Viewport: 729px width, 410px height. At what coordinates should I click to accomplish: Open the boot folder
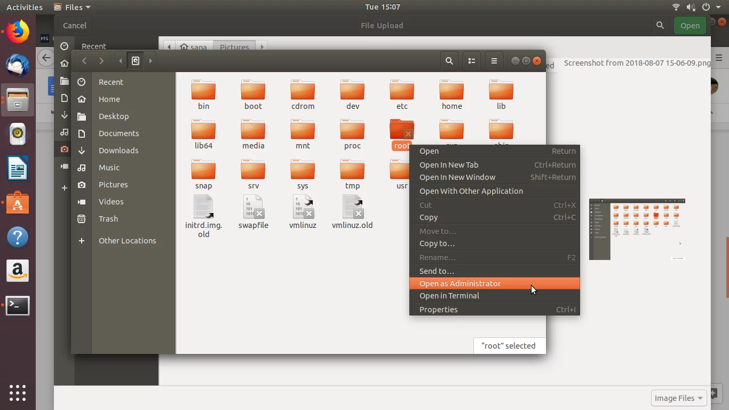point(253,94)
